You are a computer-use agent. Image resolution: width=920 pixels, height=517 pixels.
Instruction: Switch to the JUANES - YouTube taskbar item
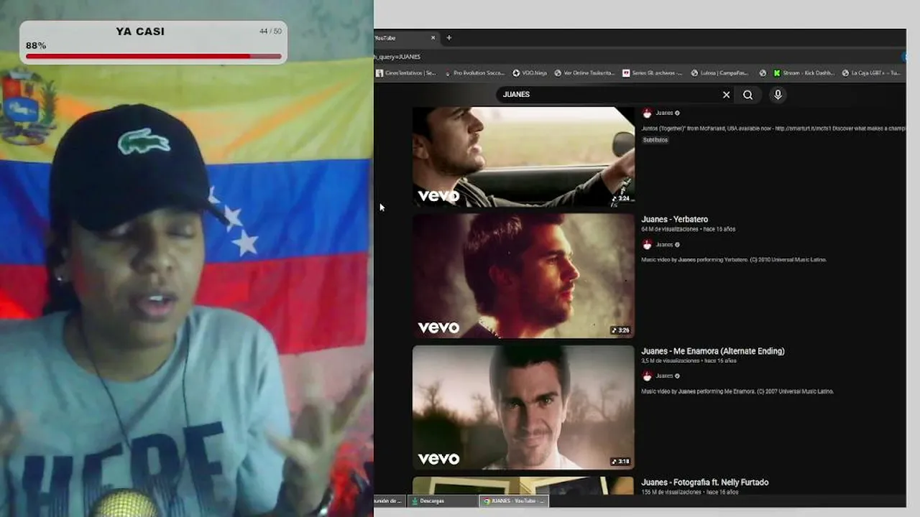[514, 500]
